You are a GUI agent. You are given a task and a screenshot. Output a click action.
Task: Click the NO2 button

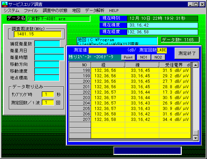[158, 57]
